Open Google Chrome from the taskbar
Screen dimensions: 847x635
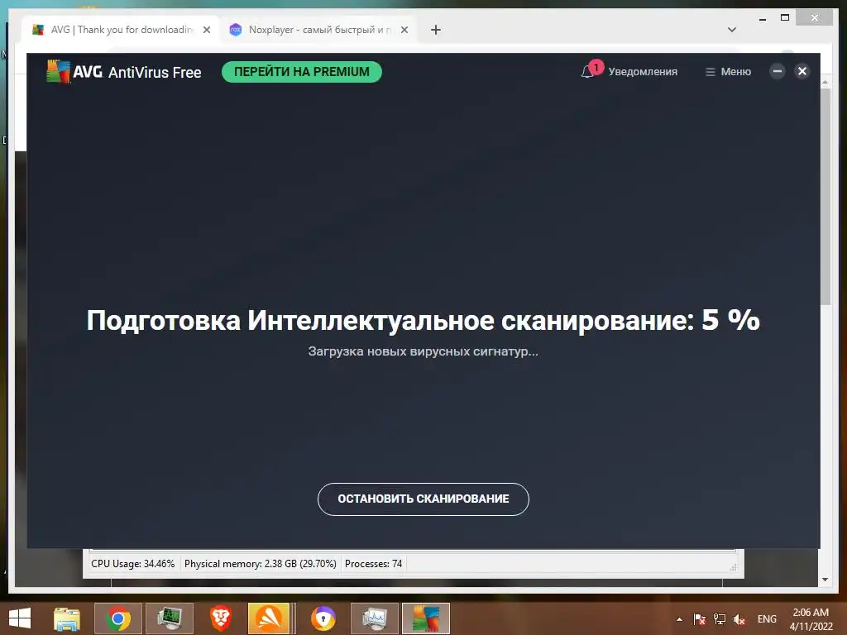pos(117,618)
